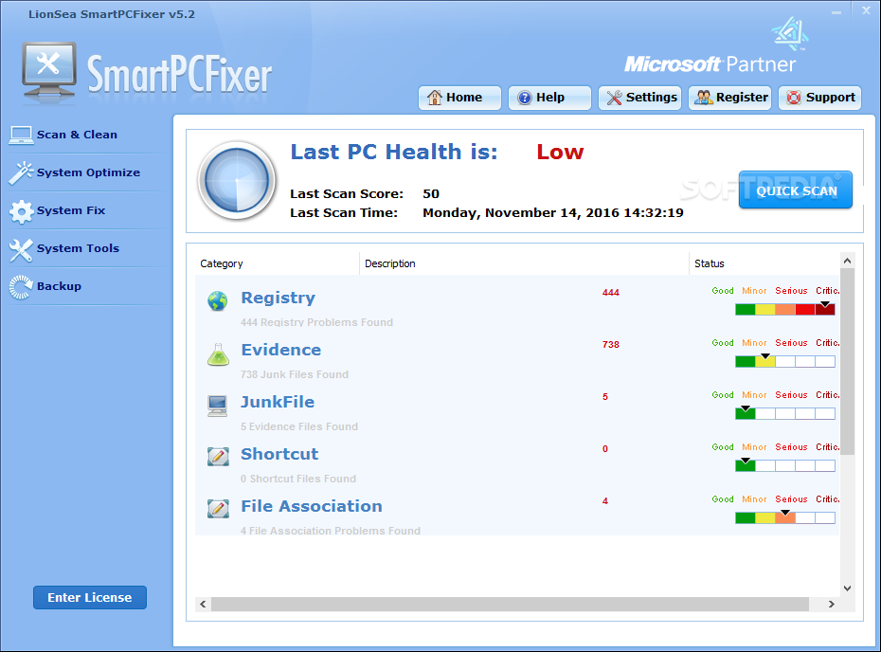The width and height of the screenshot is (881, 652).
Task: Click the horizontal scroll left arrow
Action: point(203,605)
